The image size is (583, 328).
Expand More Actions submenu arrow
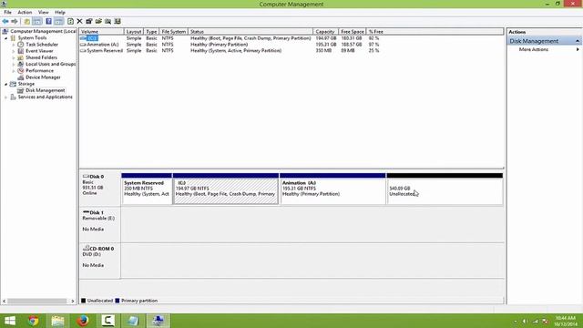[x=578, y=49]
